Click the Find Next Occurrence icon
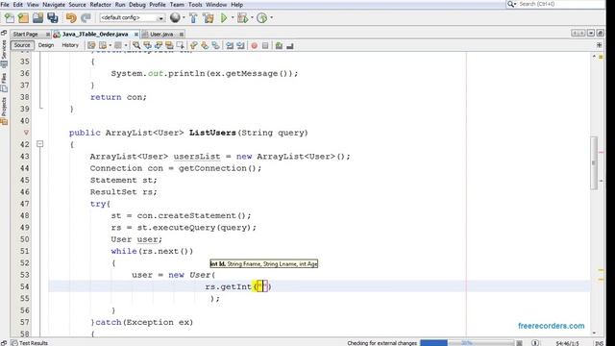 [158, 46]
